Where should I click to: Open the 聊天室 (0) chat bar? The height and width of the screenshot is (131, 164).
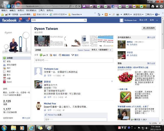click(144, 119)
